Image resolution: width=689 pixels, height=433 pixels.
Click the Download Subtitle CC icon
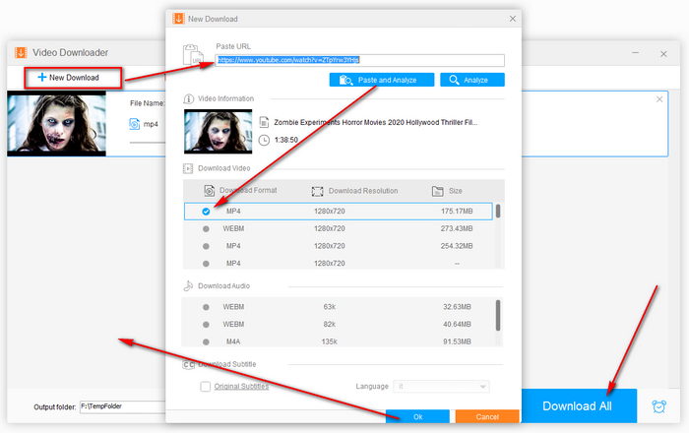click(189, 365)
